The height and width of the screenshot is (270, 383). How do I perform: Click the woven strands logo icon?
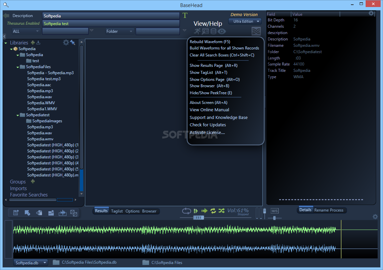[x=256, y=31]
